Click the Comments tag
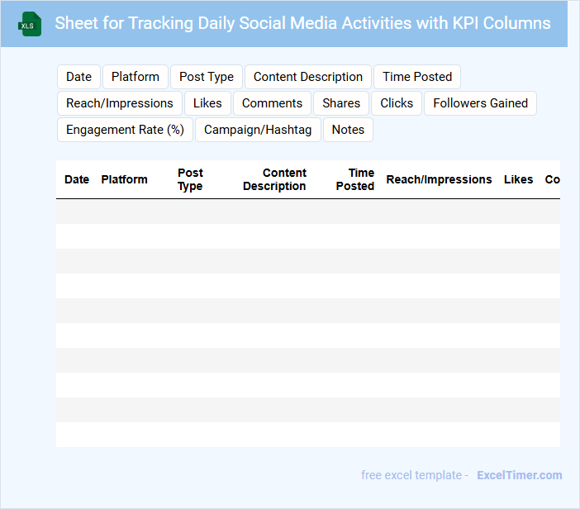 (272, 103)
